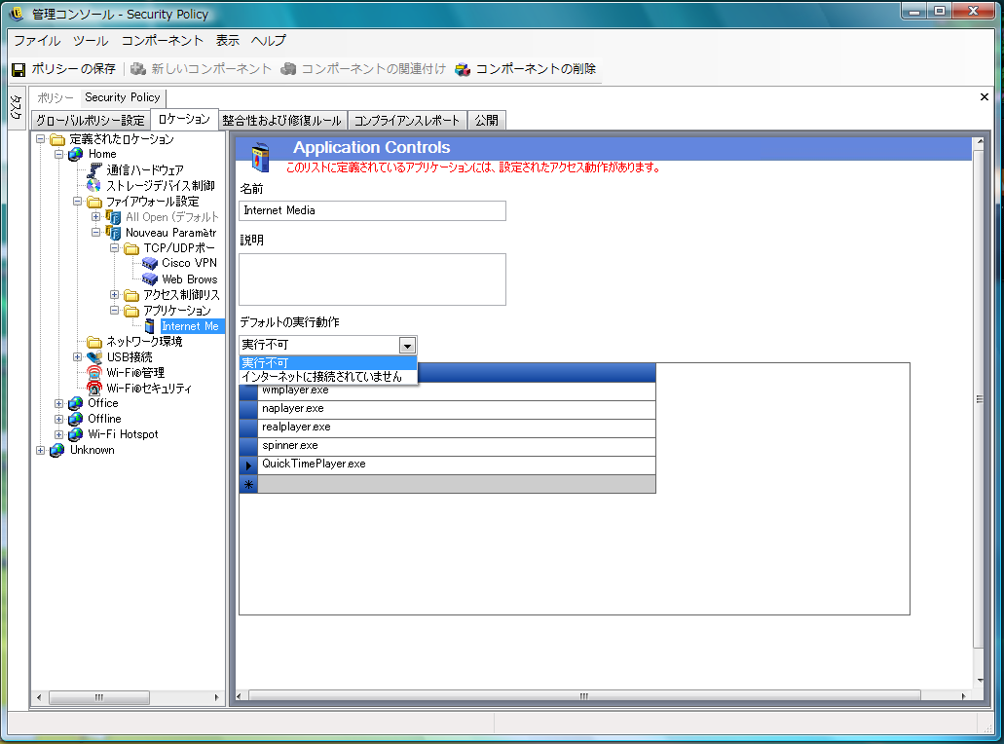
Task: Expand the USB connection node
Action: (x=78, y=356)
